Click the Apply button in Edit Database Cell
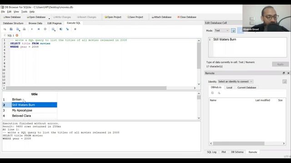Image resolution: width=291 pixels, height=163 pixels. [280, 64]
